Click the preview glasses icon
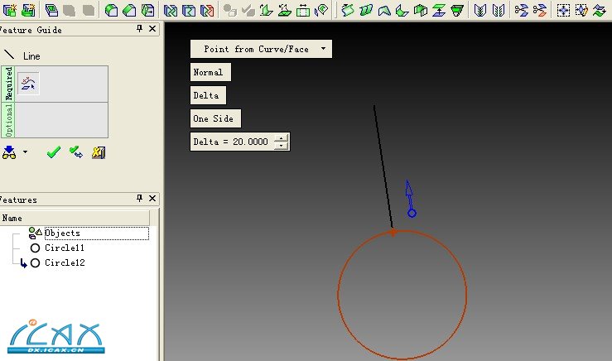The width and height of the screenshot is (612, 361). pyautogui.click(x=9, y=152)
